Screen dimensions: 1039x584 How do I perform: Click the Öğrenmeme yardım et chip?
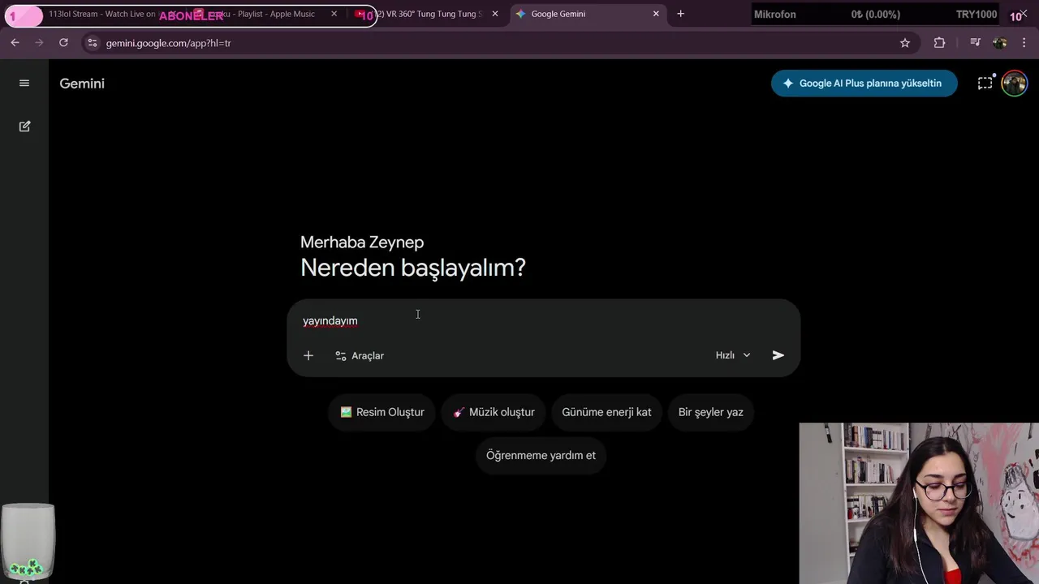click(541, 455)
